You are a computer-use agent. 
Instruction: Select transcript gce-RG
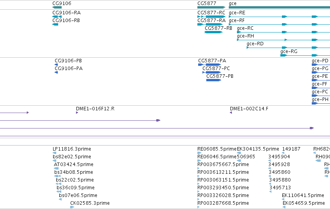pyautogui.click(x=305, y=55)
